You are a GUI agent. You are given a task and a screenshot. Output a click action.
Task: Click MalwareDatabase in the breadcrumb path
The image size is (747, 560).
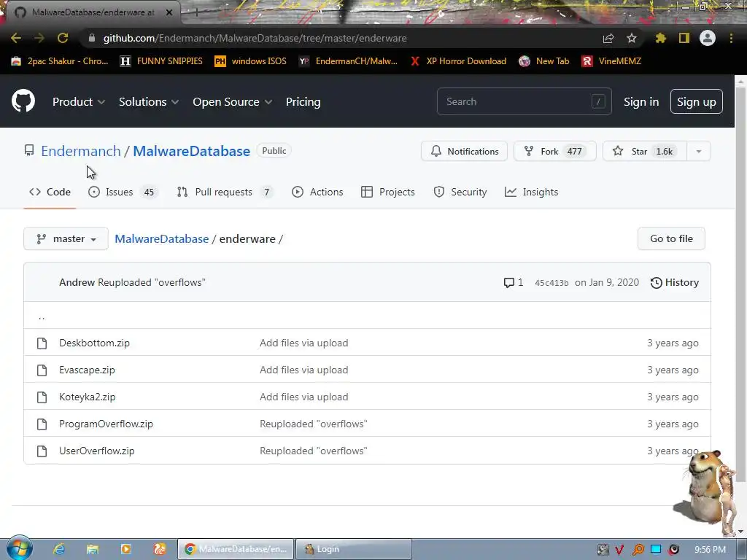pyautogui.click(x=161, y=239)
